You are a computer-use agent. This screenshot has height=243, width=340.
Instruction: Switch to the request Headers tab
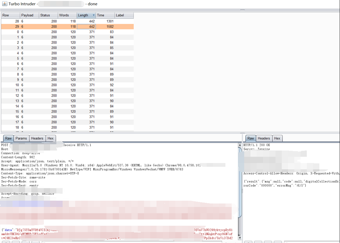[x=37, y=138]
